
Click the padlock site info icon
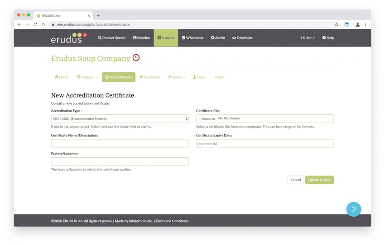point(53,24)
